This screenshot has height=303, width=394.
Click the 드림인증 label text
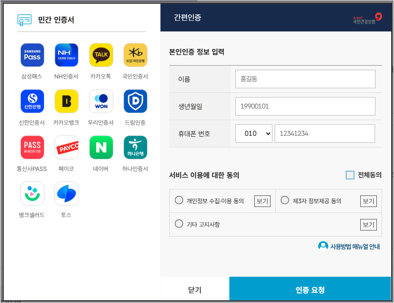pos(135,122)
